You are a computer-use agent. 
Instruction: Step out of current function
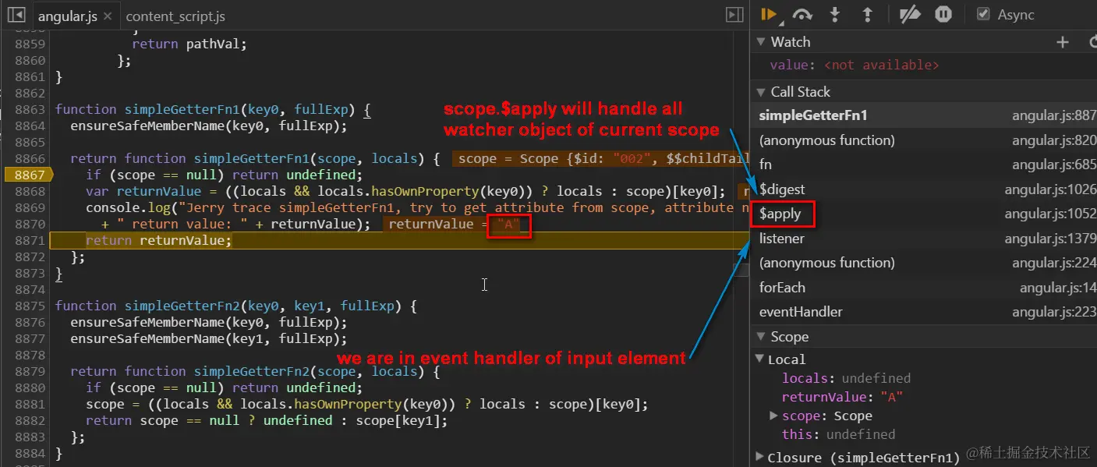pos(866,14)
